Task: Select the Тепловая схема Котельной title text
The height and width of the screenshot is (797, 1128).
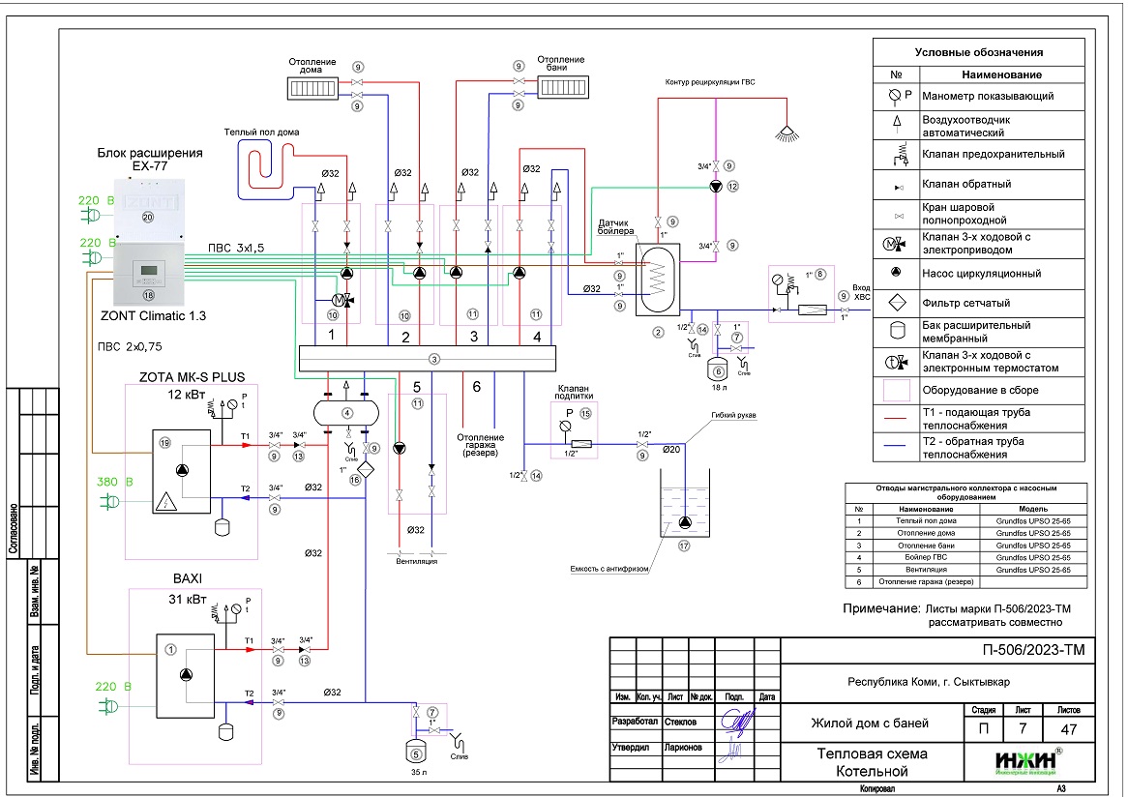Action: pos(872,762)
